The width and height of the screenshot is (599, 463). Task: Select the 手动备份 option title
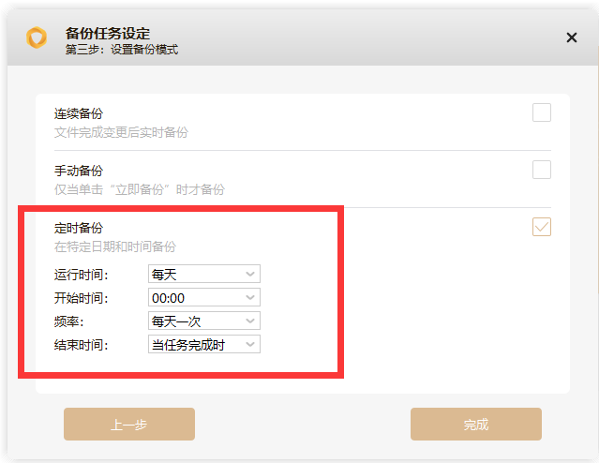coord(79,171)
